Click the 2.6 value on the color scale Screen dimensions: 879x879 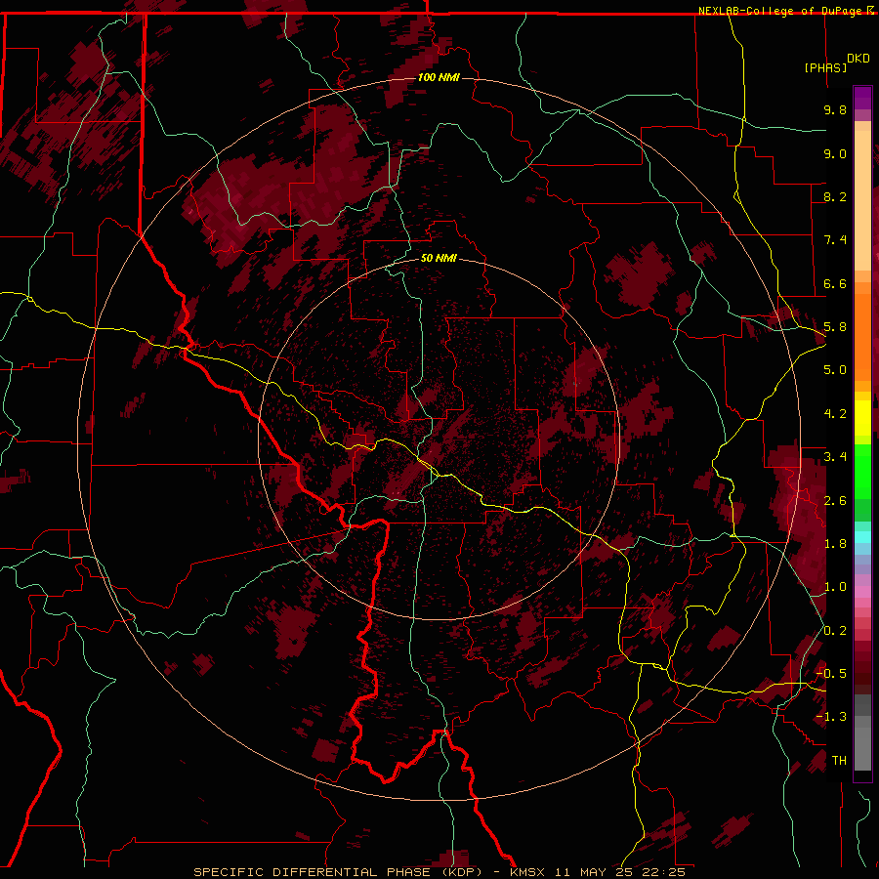point(835,501)
